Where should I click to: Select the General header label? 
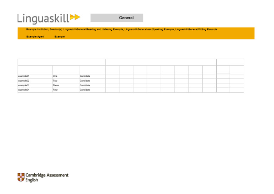pos(117,18)
